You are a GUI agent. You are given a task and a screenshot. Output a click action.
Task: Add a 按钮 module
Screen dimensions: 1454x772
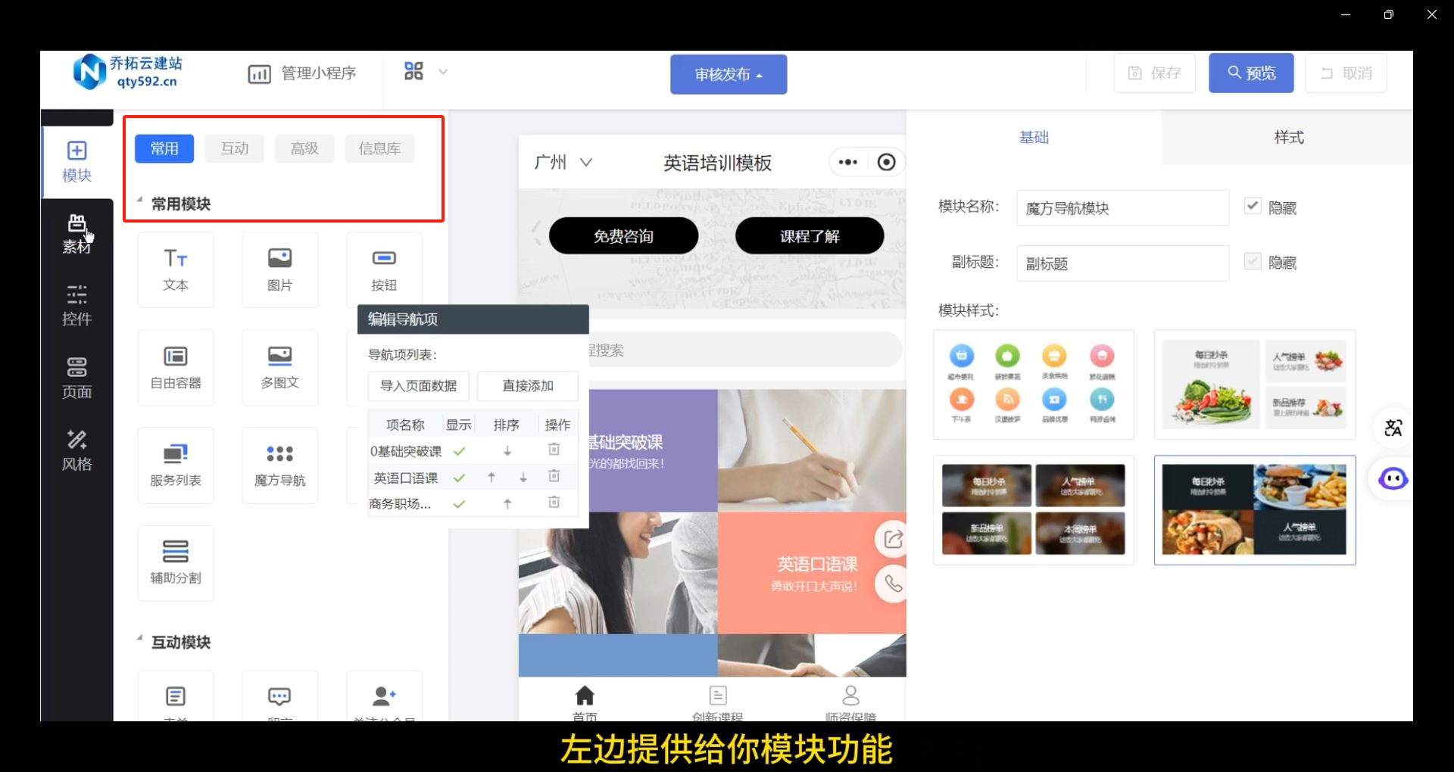tap(384, 270)
